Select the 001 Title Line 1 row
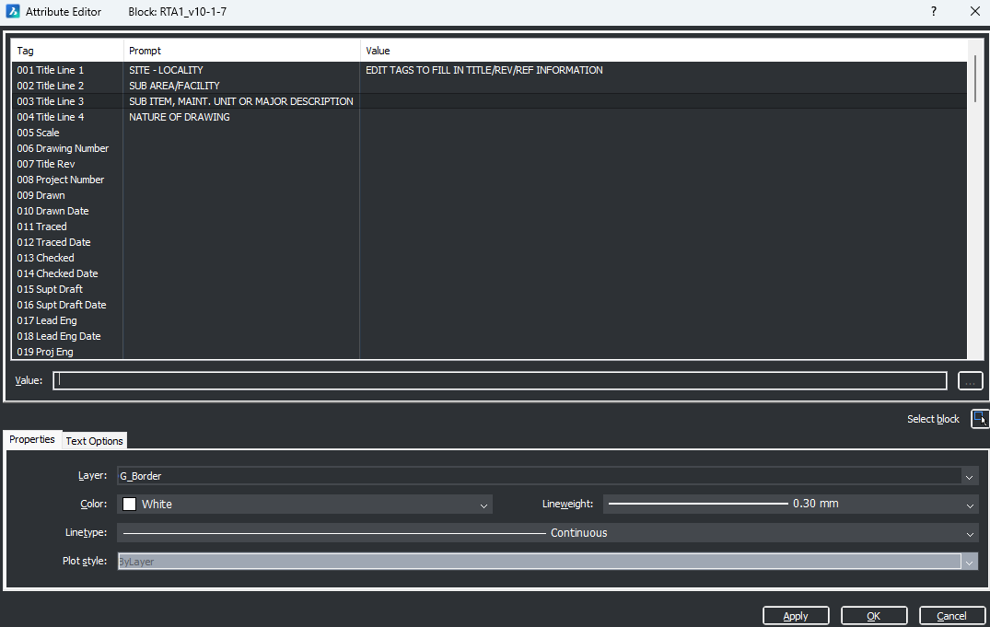This screenshot has width=990, height=627. (51, 70)
